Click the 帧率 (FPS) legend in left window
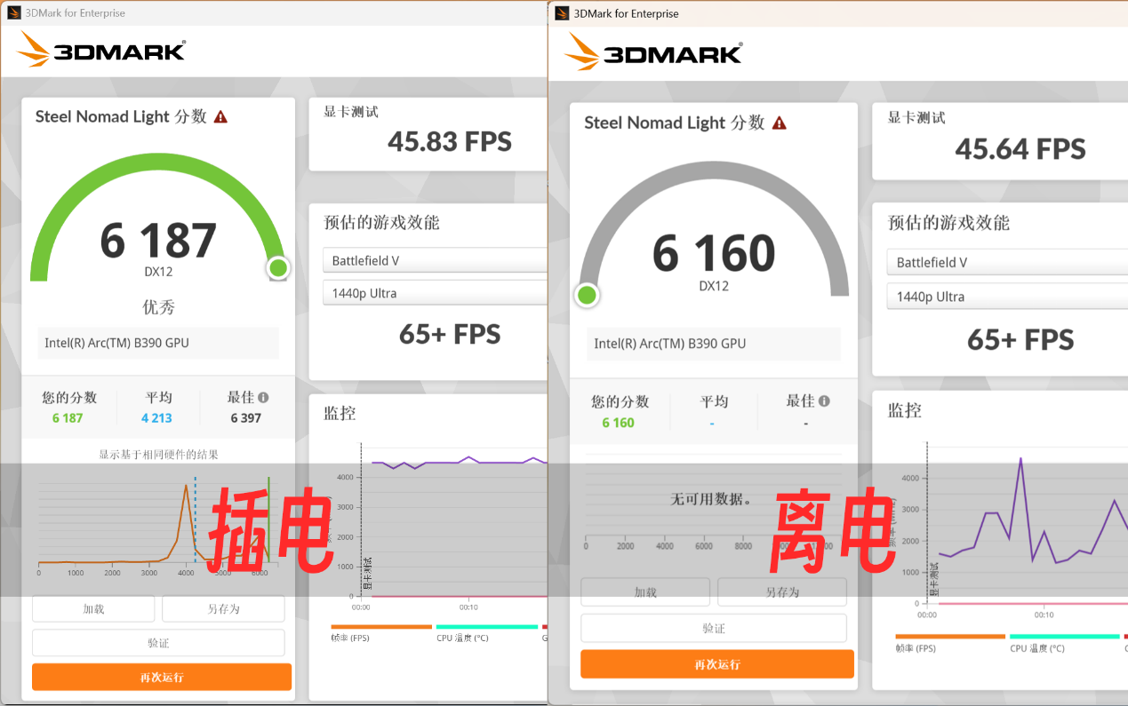The image size is (1128, 706). click(x=380, y=632)
